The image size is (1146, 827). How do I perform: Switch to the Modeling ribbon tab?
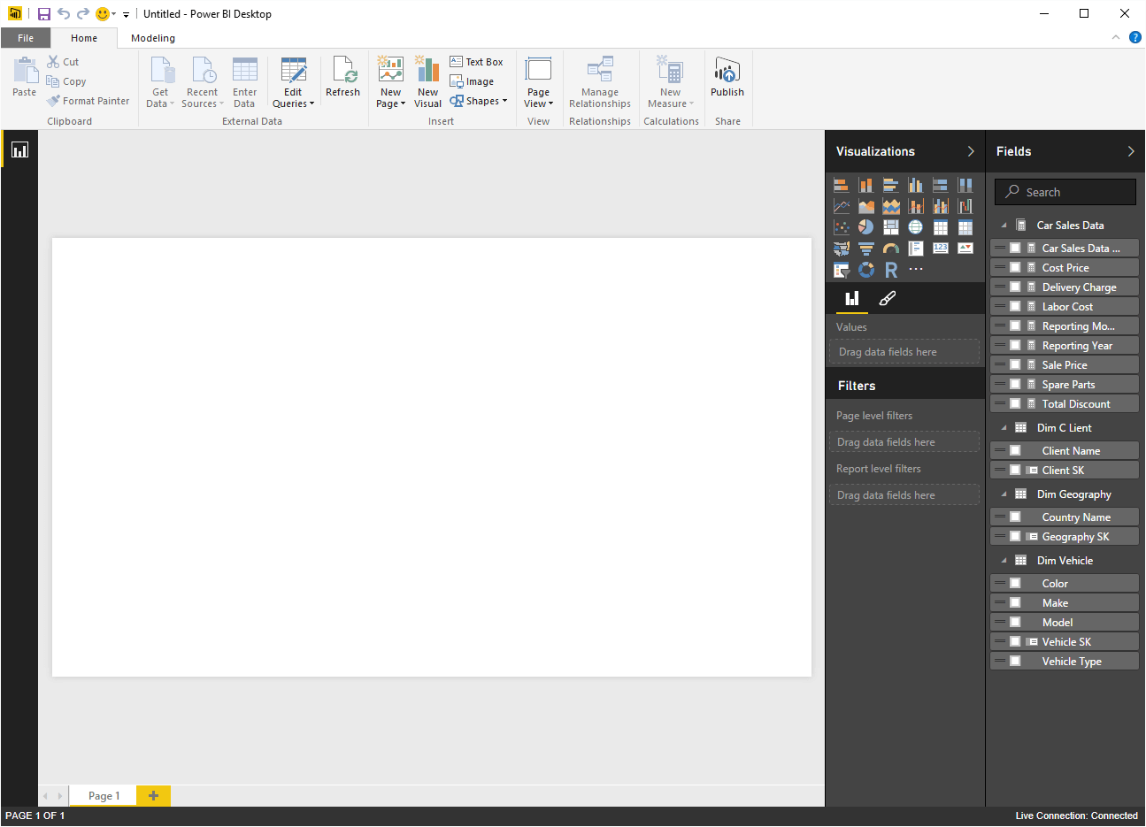coord(153,38)
